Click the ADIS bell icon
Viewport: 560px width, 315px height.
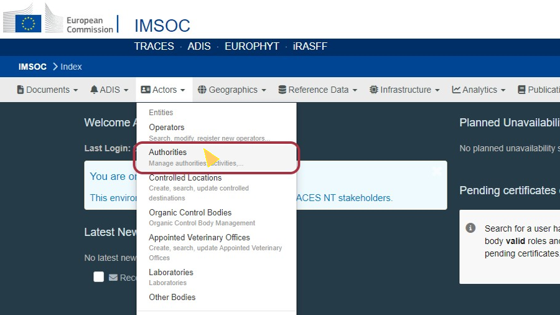94,90
